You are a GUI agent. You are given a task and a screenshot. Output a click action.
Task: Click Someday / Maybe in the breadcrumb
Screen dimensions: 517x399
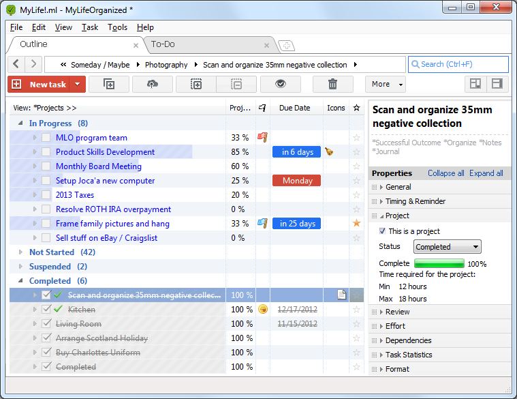100,65
